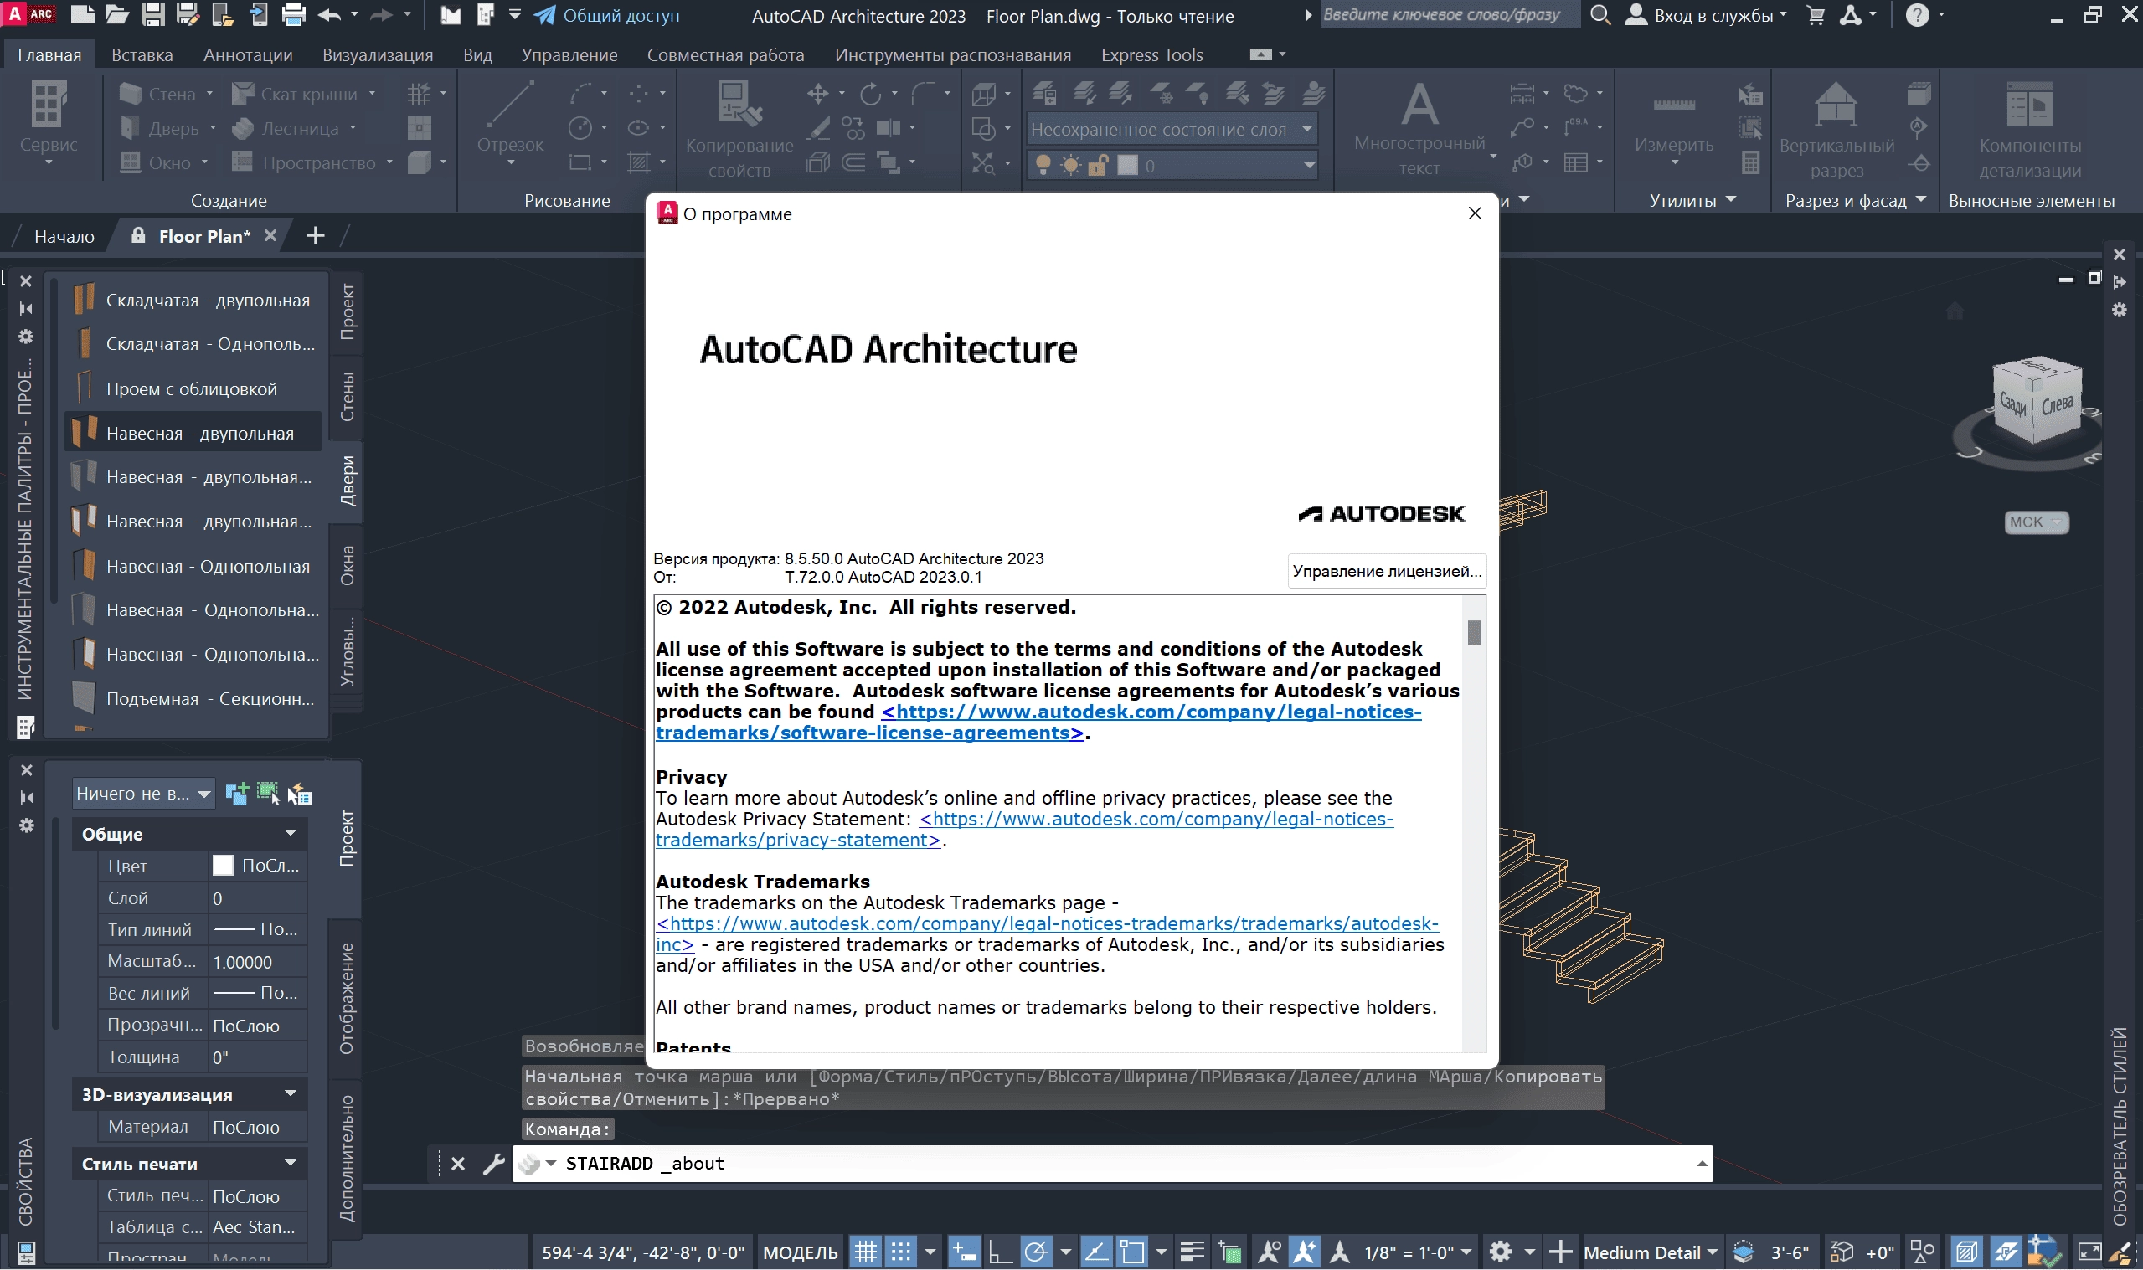Screen dimensions: 2143x1270
Task: Open the current layer dropdown showing 0
Action: 1172,165
